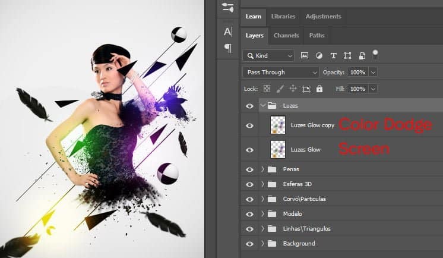Image resolution: width=443 pixels, height=258 pixels.
Task: Expand the Modelo group
Action: click(x=262, y=214)
